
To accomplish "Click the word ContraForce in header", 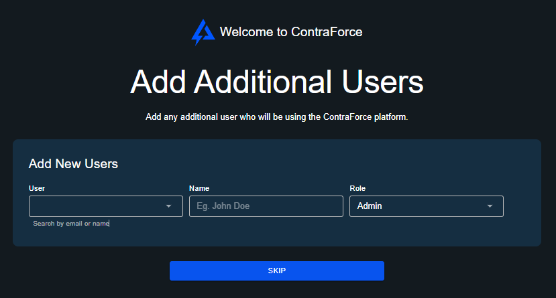I will pos(327,32).
